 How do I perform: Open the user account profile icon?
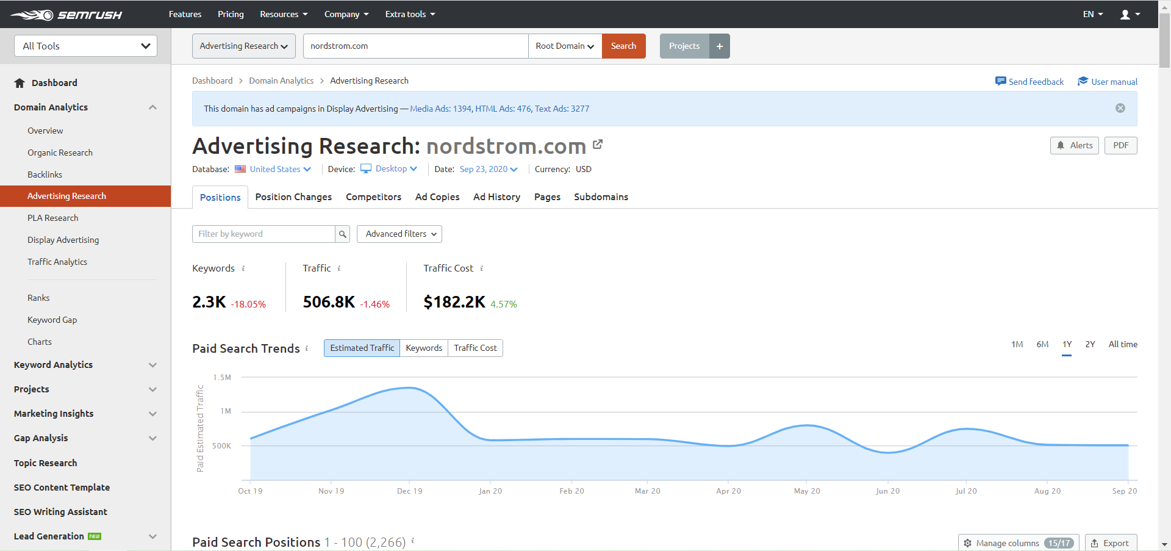point(1125,15)
